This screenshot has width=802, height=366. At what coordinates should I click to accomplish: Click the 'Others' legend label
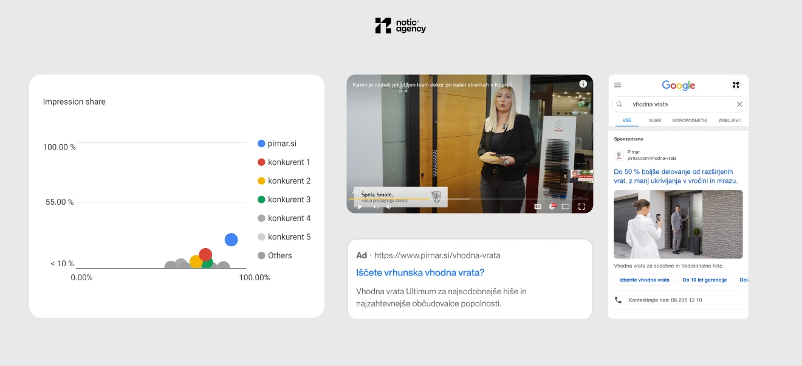click(x=280, y=255)
